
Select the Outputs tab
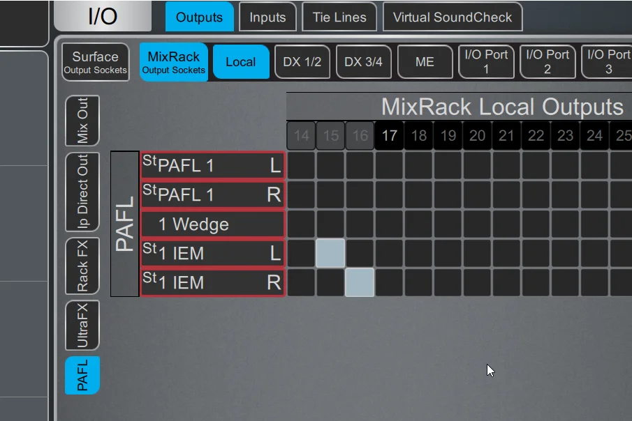(199, 17)
